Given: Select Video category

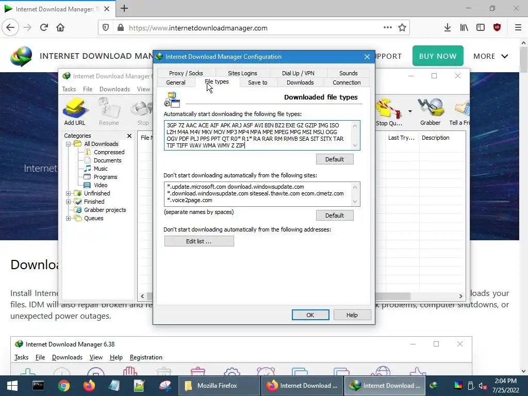Looking at the screenshot, I should (101, 185).
